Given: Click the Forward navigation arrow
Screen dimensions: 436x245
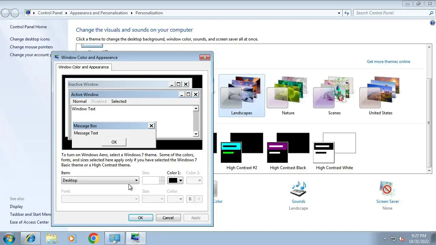Looking at the screenshot, I should coord(15,13).
